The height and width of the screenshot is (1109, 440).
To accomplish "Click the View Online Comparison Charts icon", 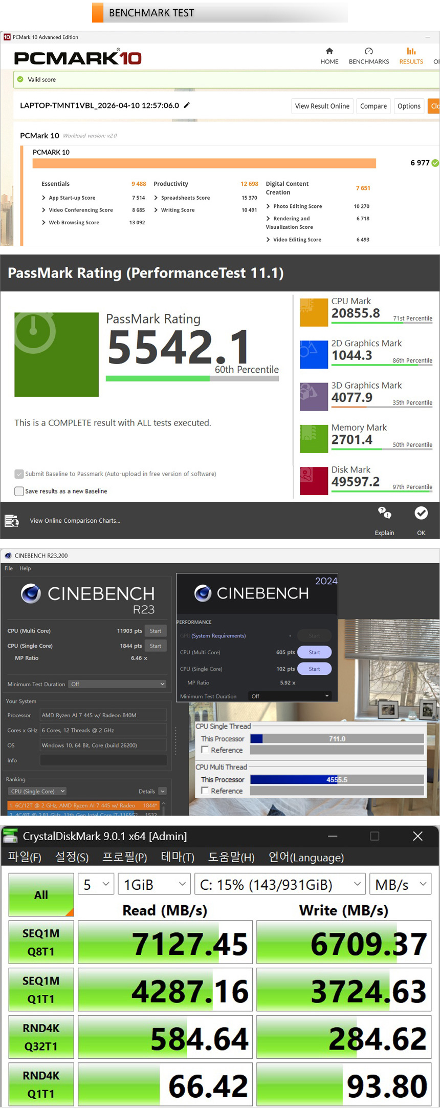I will point(12,521).
